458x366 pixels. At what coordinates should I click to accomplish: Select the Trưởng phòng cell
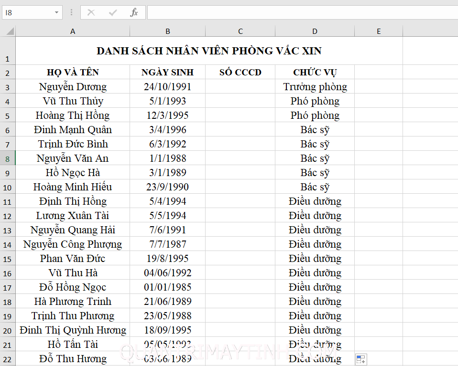315,87
